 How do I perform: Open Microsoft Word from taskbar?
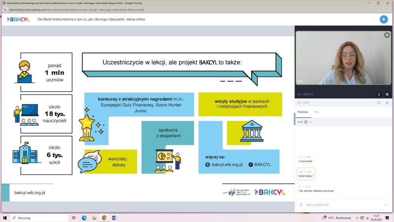coord(114,218)
